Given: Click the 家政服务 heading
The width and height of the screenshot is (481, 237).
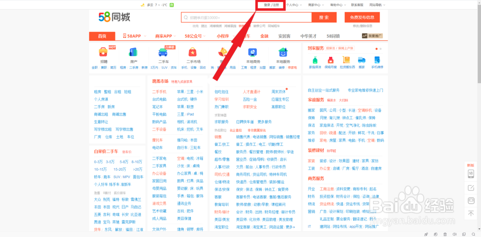Looking at the screenshot, I should pyautogui.click(x=316, y=100).
